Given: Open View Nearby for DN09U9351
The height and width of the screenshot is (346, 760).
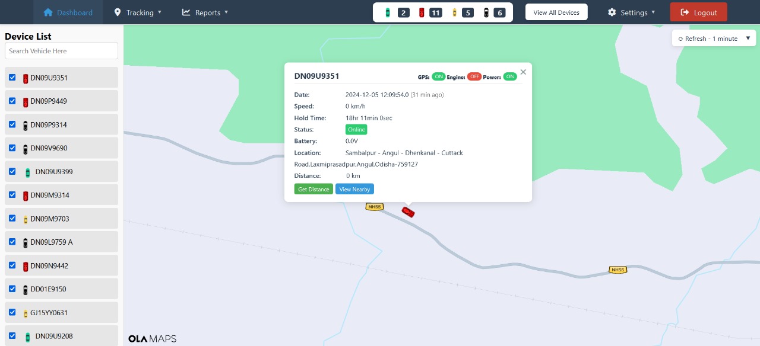Looking at the screenshot, I should coord(354,188).
